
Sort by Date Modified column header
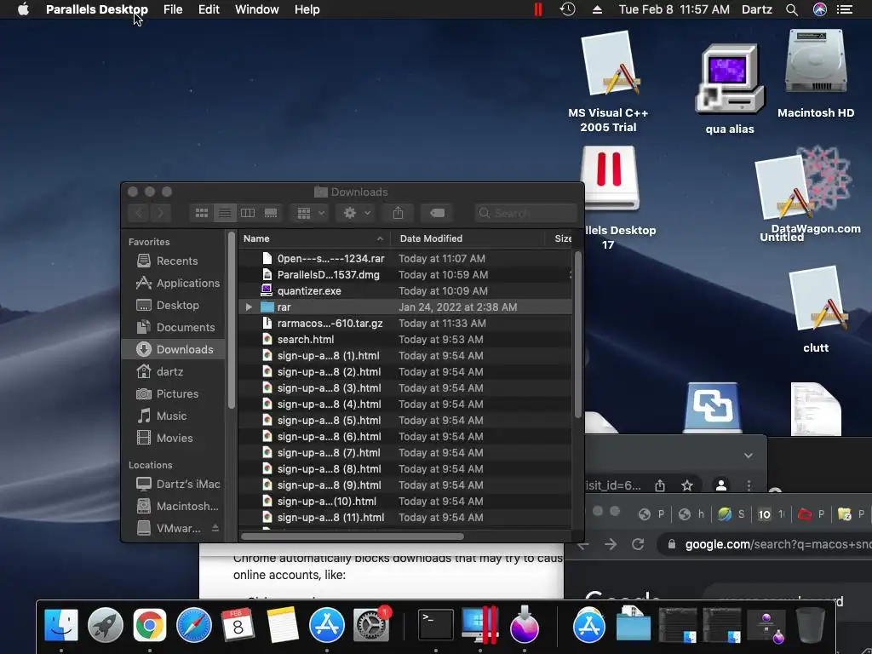(x=468, y=238)
